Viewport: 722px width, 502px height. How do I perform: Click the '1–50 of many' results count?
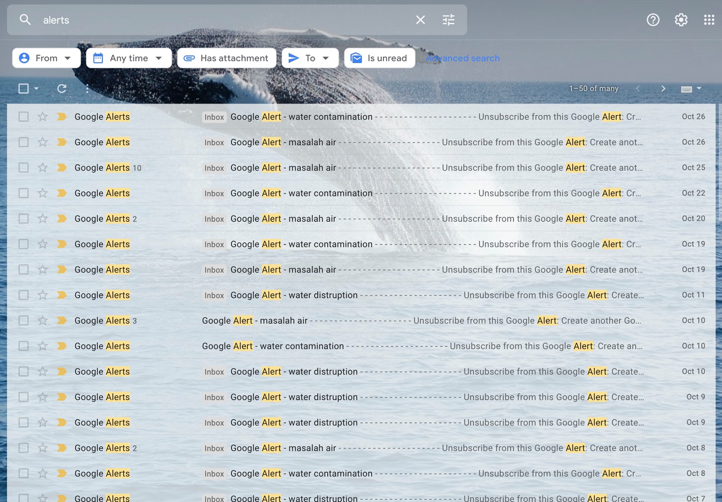[x=594, y=88]
